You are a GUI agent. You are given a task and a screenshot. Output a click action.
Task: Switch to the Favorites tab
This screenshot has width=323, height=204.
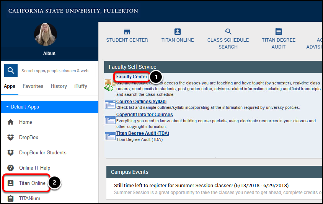click(x=33, y=86)
